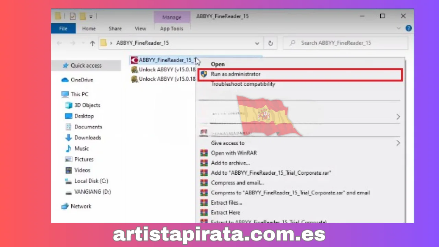Go forward with the Forward arrow
Screen dimensions: 439x247
tap(72, 43)
